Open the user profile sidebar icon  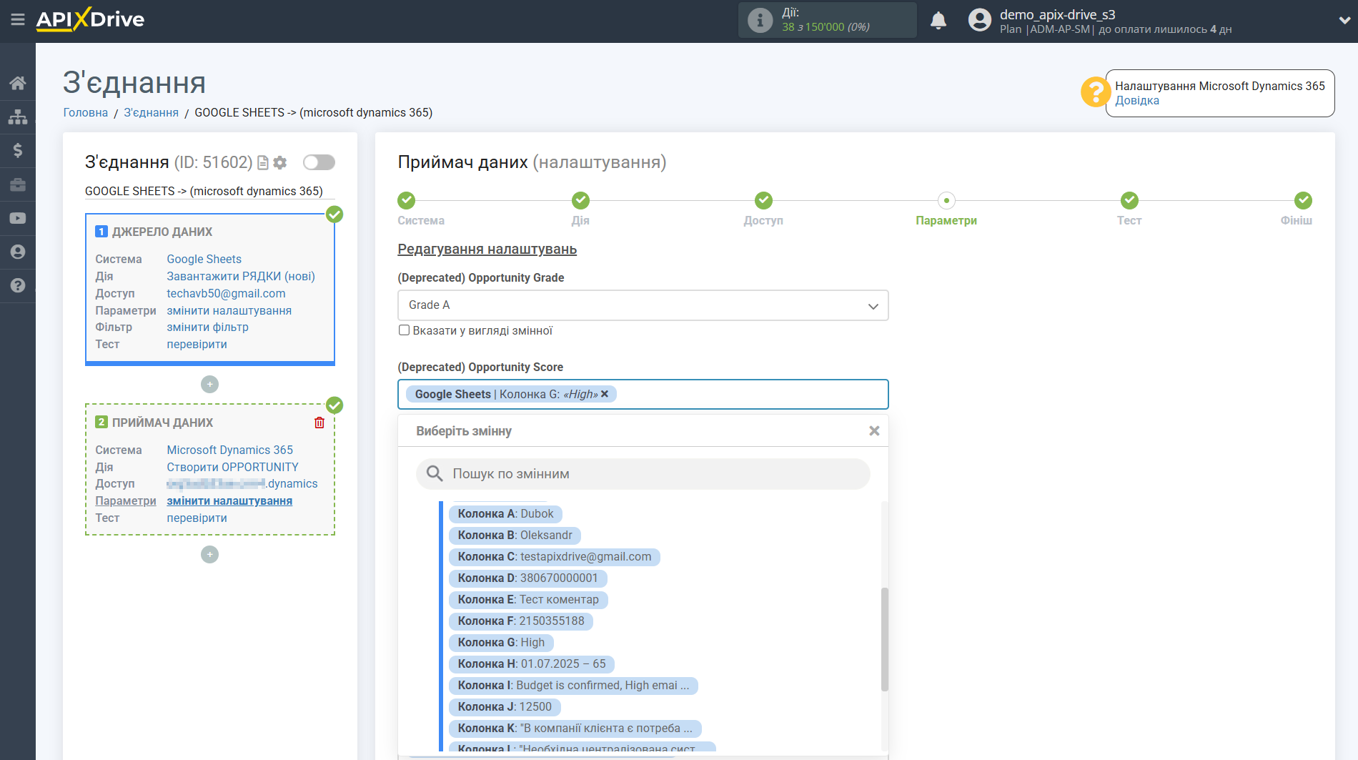(18, 252)
